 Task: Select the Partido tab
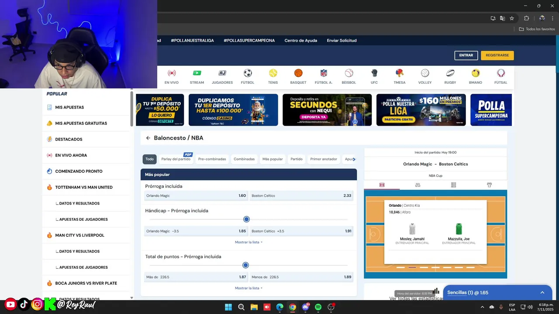[x=297, y=159]
